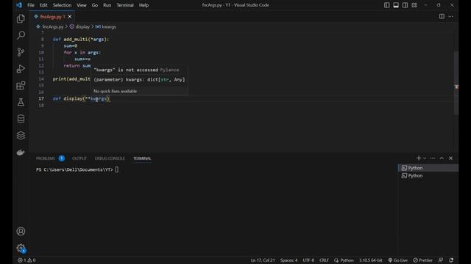This screenshot has width=471, height=264.
Task: Click fncArgs.py in the breadcrumb
Action: tap(53, 26)
